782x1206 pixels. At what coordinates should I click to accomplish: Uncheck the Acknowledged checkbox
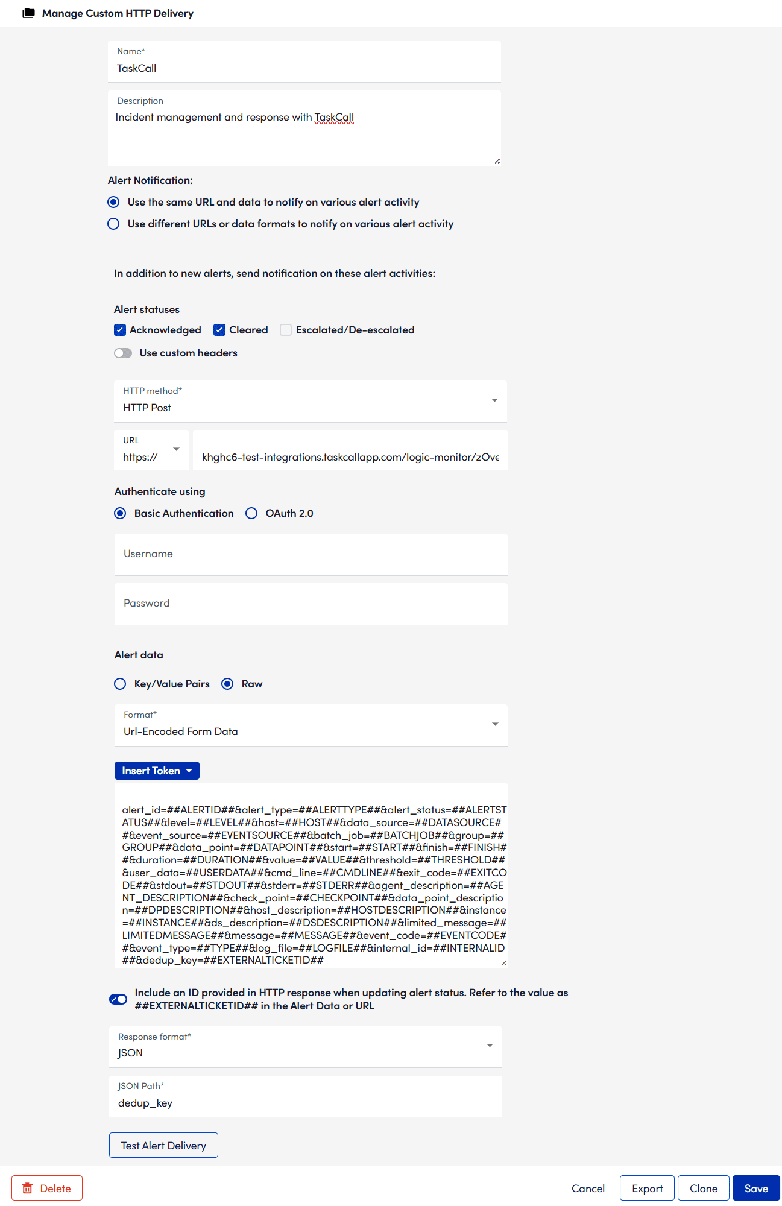pos(120,330)
